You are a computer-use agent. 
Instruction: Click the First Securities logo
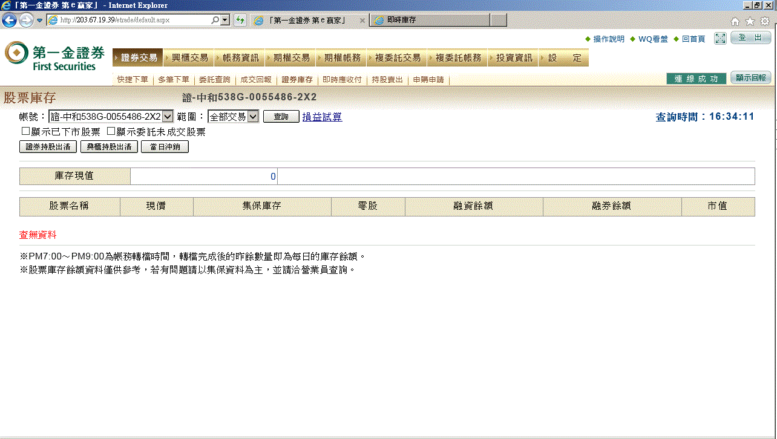(54, 56)
